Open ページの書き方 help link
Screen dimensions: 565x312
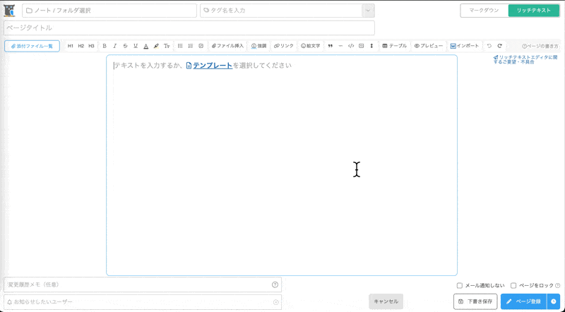pos(540,46)
